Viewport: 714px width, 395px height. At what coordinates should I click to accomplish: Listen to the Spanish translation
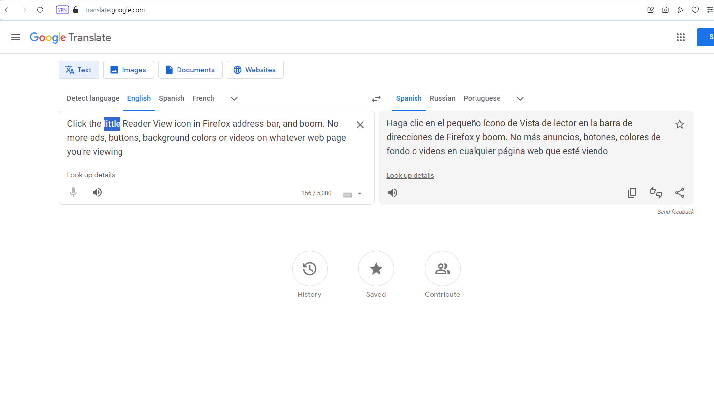393,193
